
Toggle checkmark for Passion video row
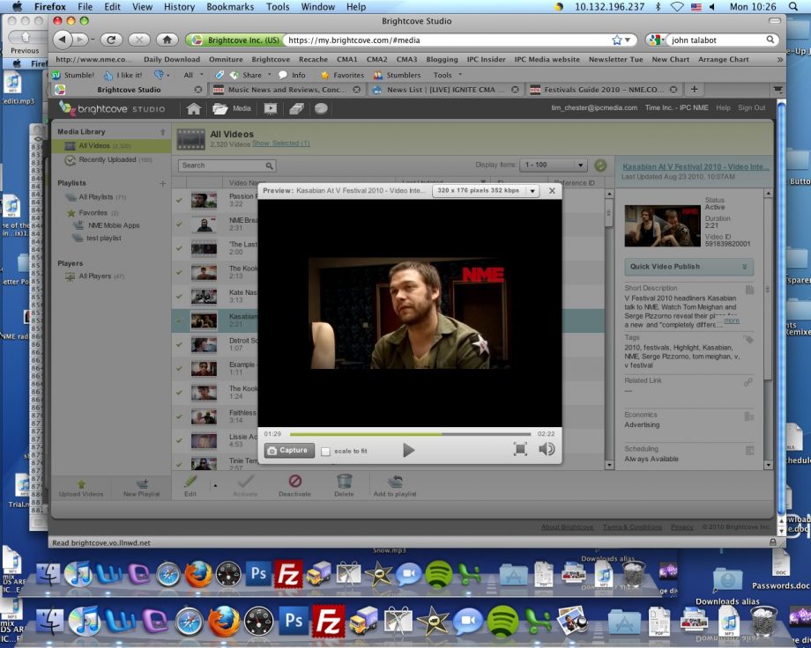point(179,200)
